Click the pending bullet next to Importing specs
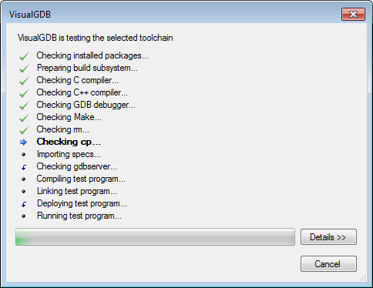Image resolution: width=373 pixels, height=288 pixels. [24, 155]
